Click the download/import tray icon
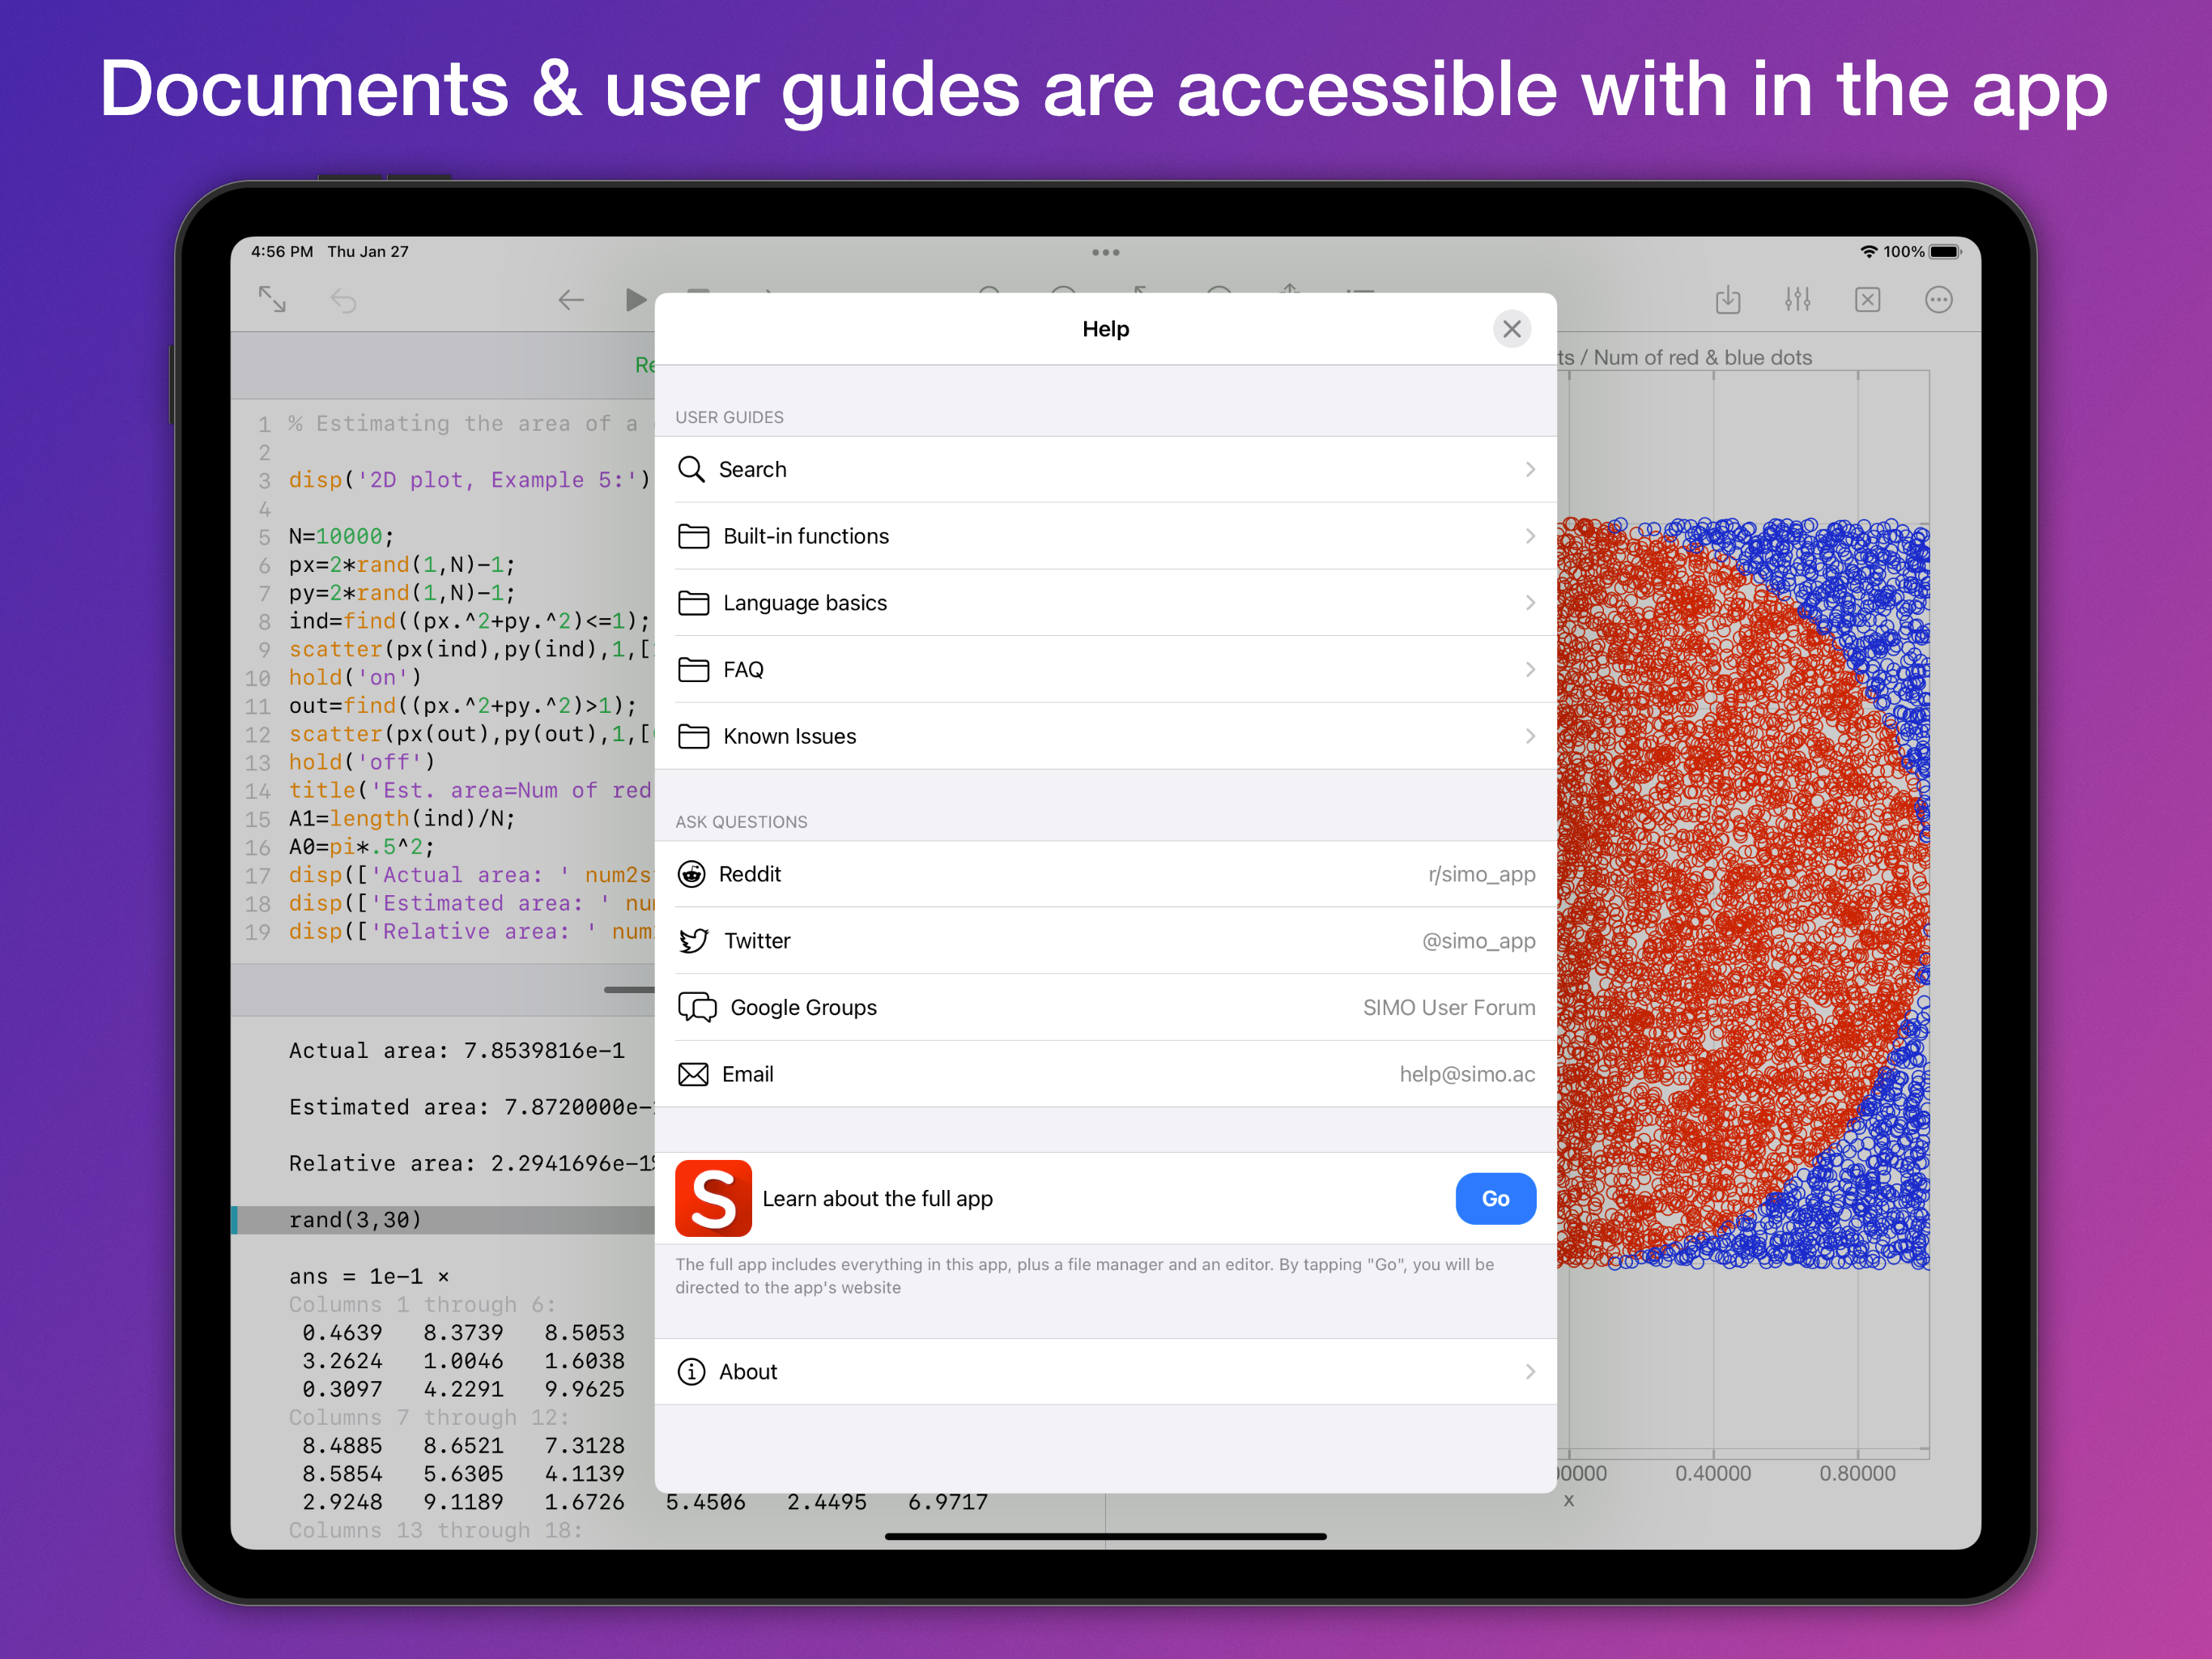Viewport: 2212px width, 1659px height. coord(1727,299)
